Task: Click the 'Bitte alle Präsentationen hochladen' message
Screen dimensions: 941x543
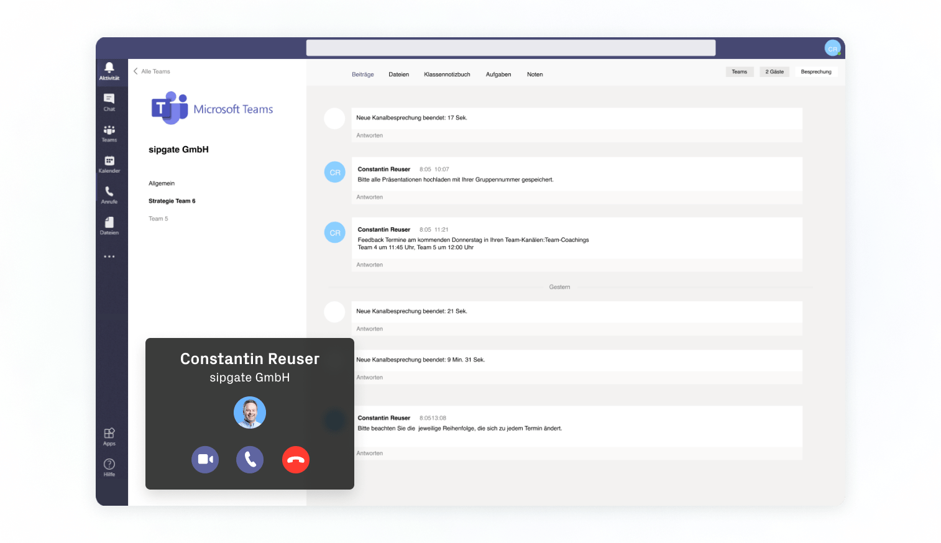Action: pos(456,180)
